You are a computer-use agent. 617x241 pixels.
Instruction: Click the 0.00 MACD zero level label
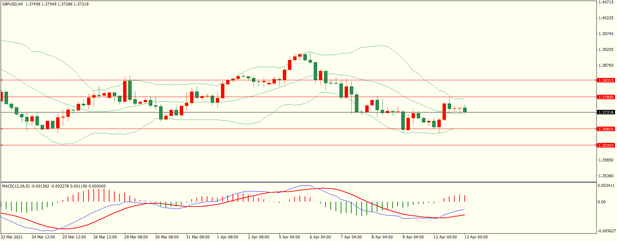click(x=602, y=202)
